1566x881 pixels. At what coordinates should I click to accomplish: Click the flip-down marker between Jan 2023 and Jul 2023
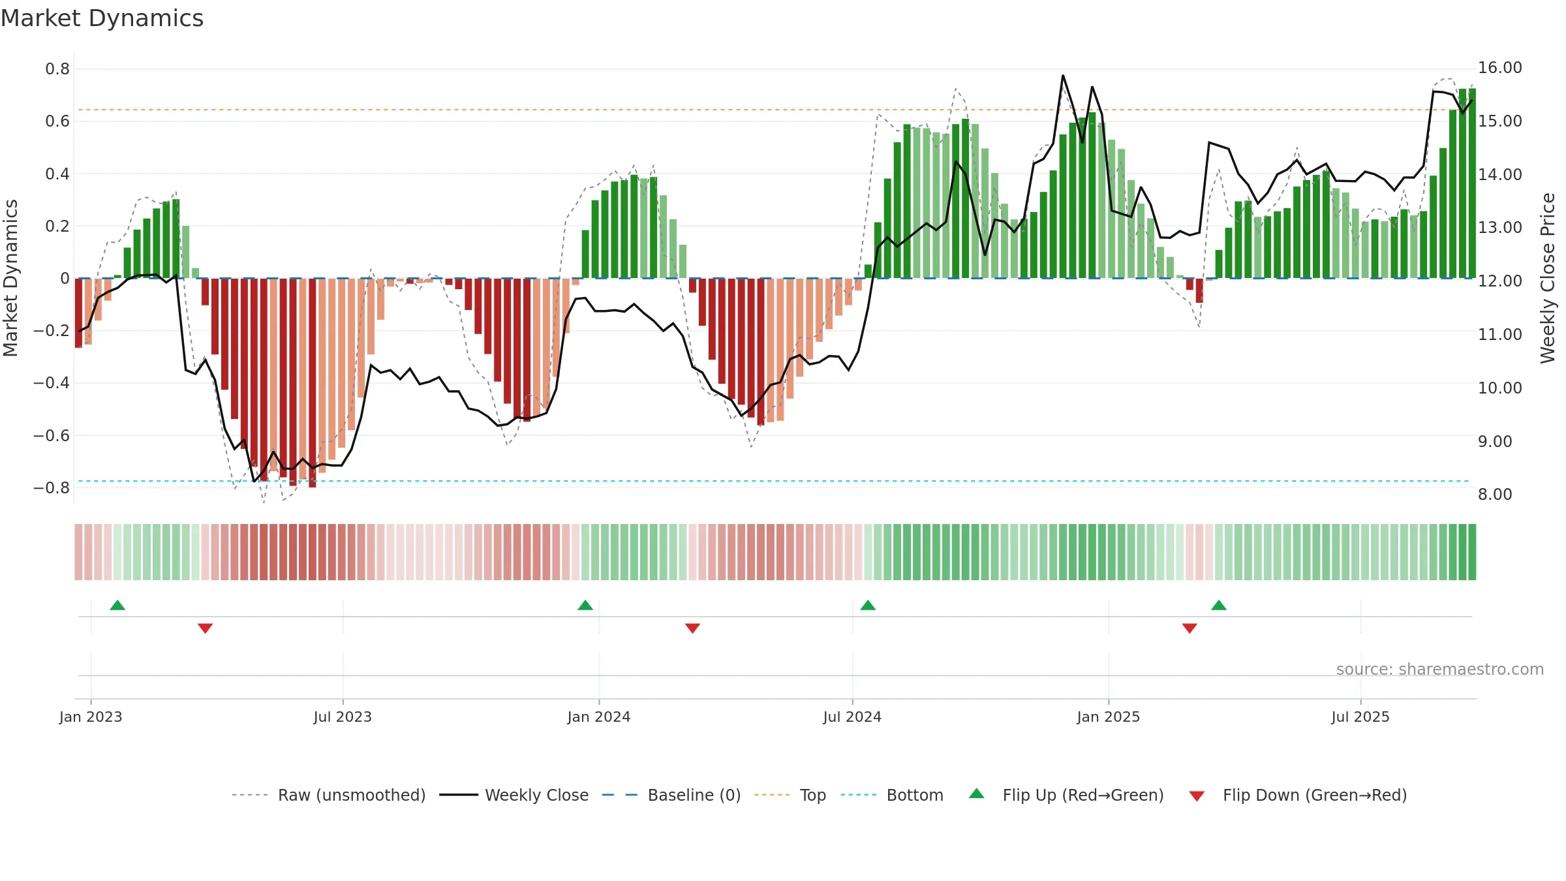(205, 628)
